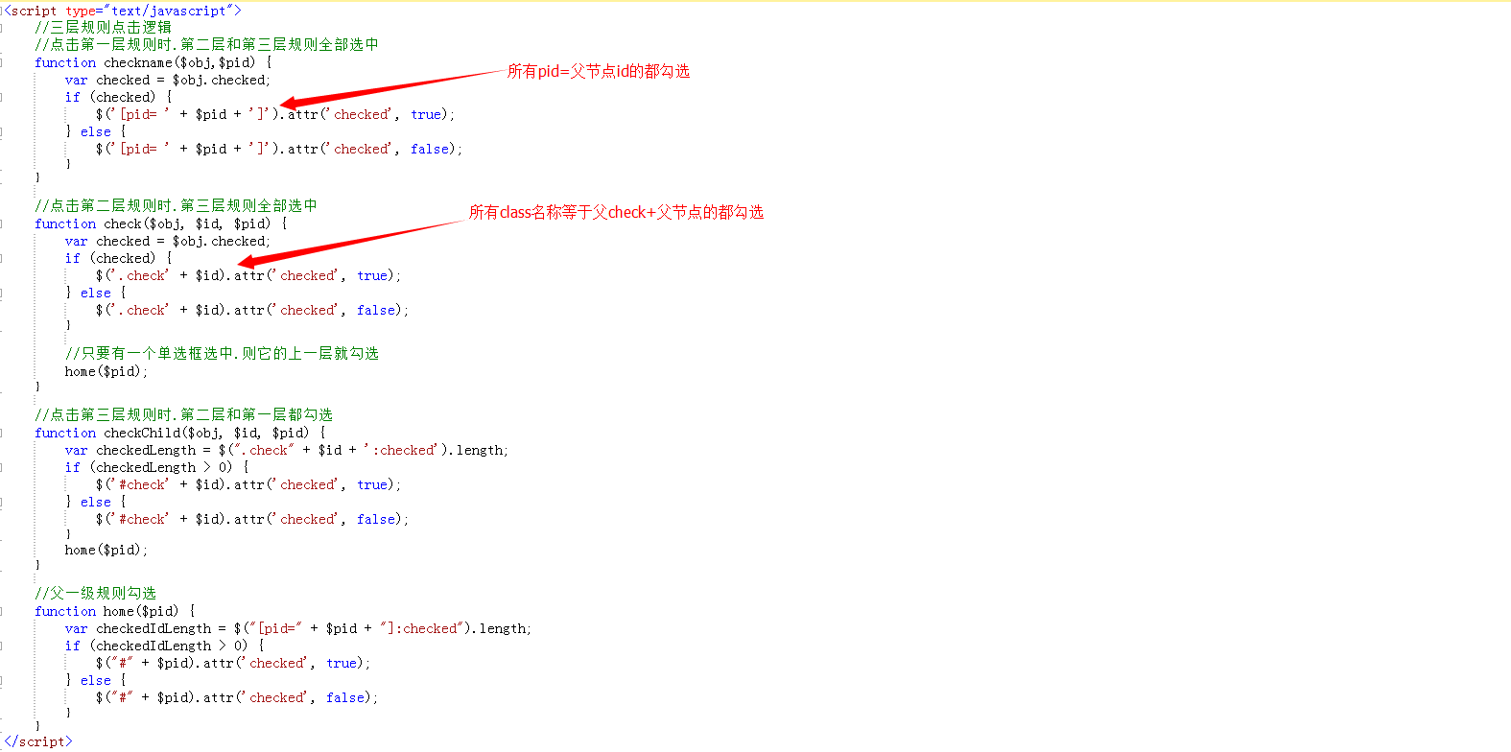
Task: Click "} else {" inside checkname function
Action: [96, 131]
